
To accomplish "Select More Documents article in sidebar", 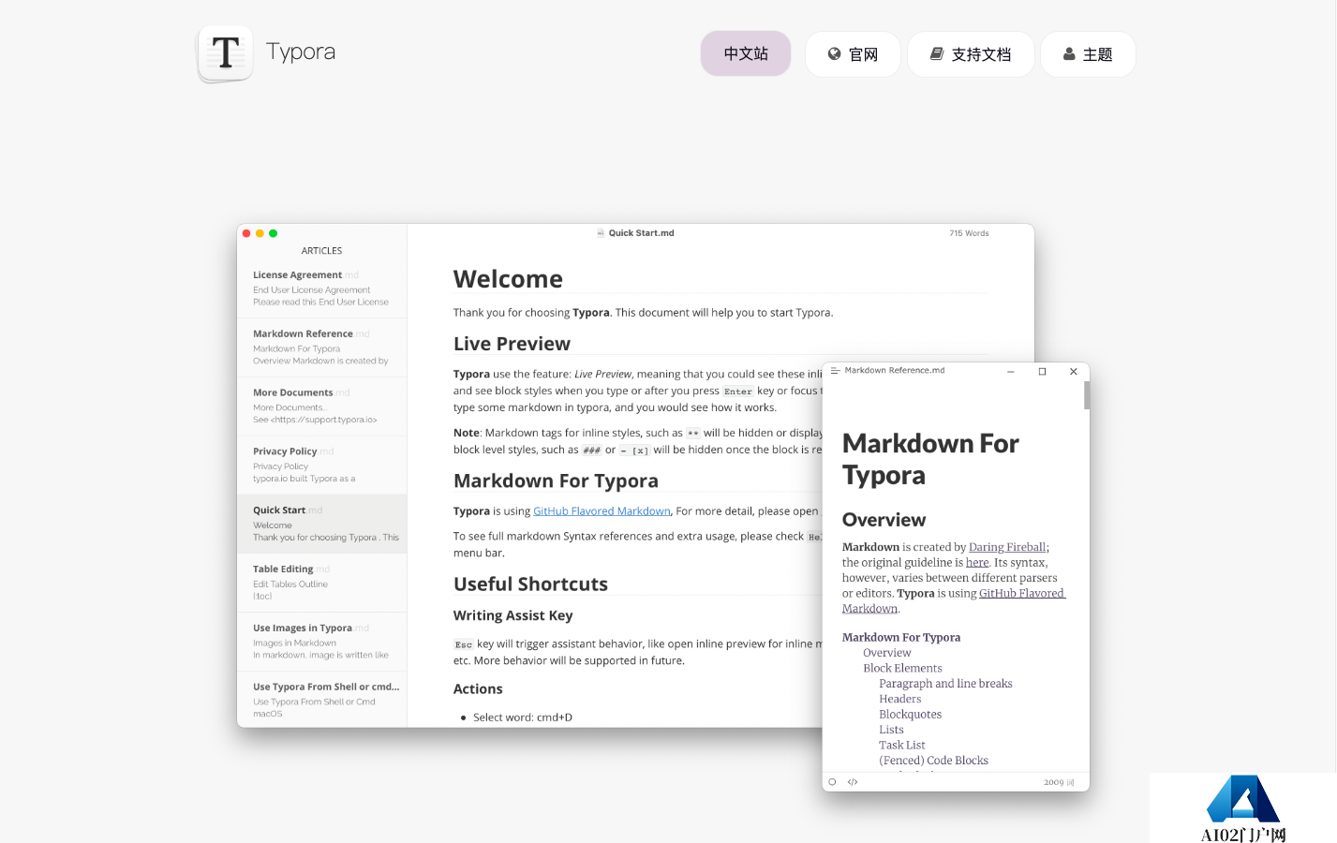I will 322,407.
